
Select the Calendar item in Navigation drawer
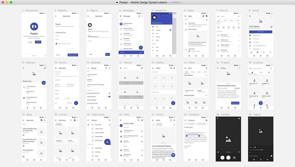tap(162, 37)
